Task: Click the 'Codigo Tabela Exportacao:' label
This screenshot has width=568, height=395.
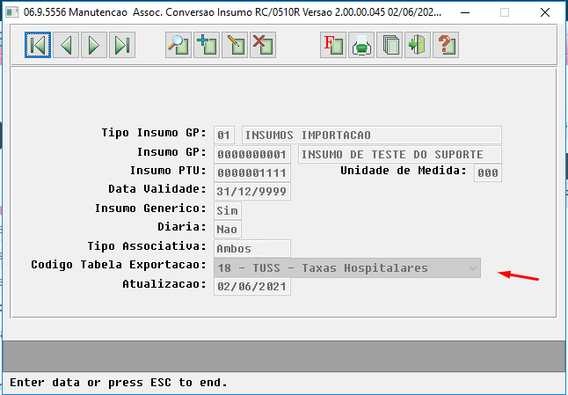Action: pos(119,266)
